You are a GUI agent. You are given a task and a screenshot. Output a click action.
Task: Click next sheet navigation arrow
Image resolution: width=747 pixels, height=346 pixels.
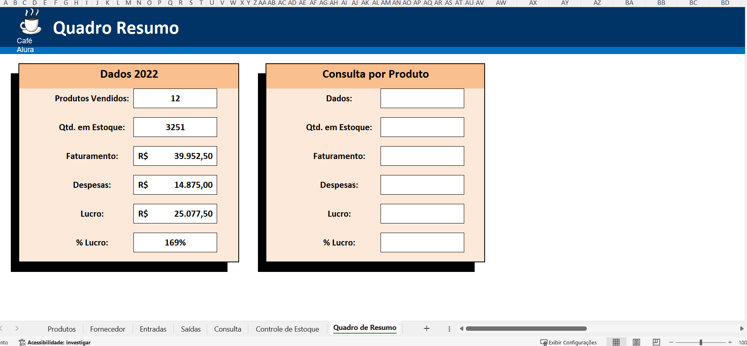coord(17,328)
